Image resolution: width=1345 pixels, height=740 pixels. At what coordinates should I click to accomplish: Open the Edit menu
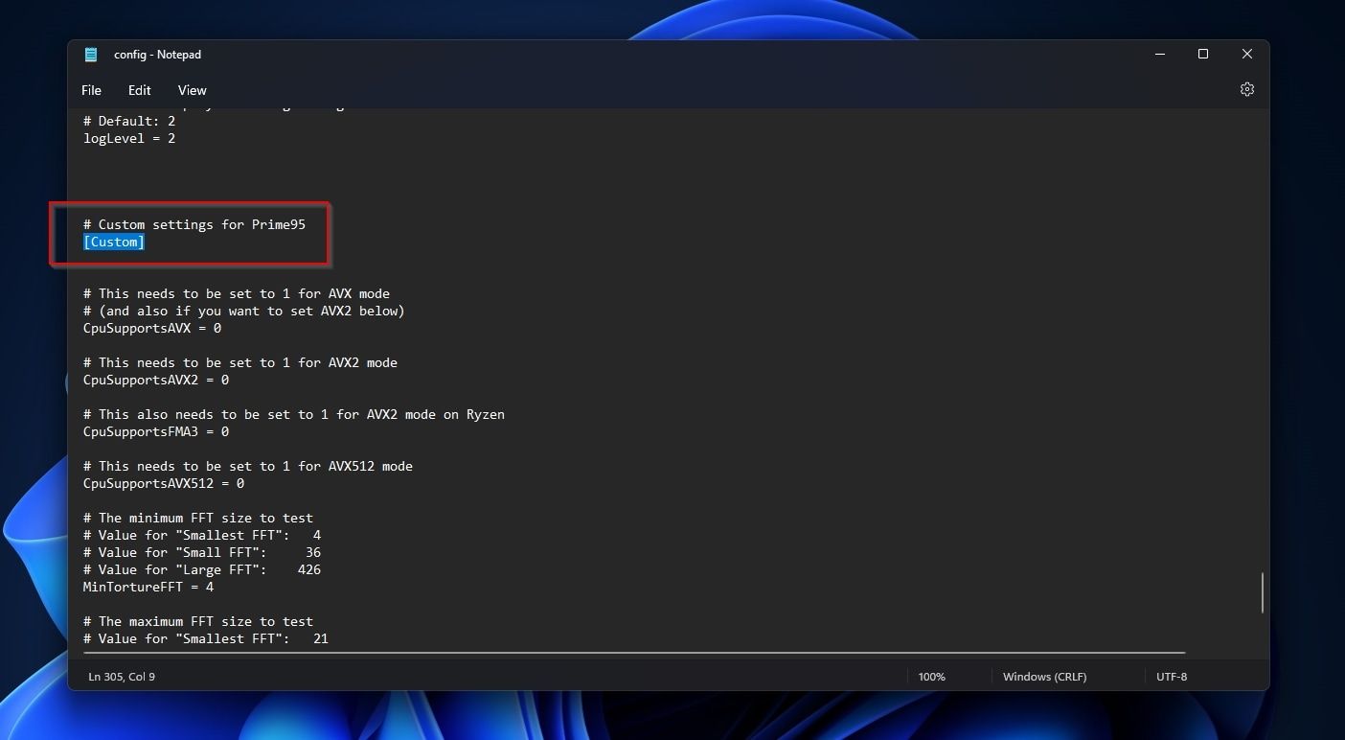pyautogui.click(x=140, y=90)
